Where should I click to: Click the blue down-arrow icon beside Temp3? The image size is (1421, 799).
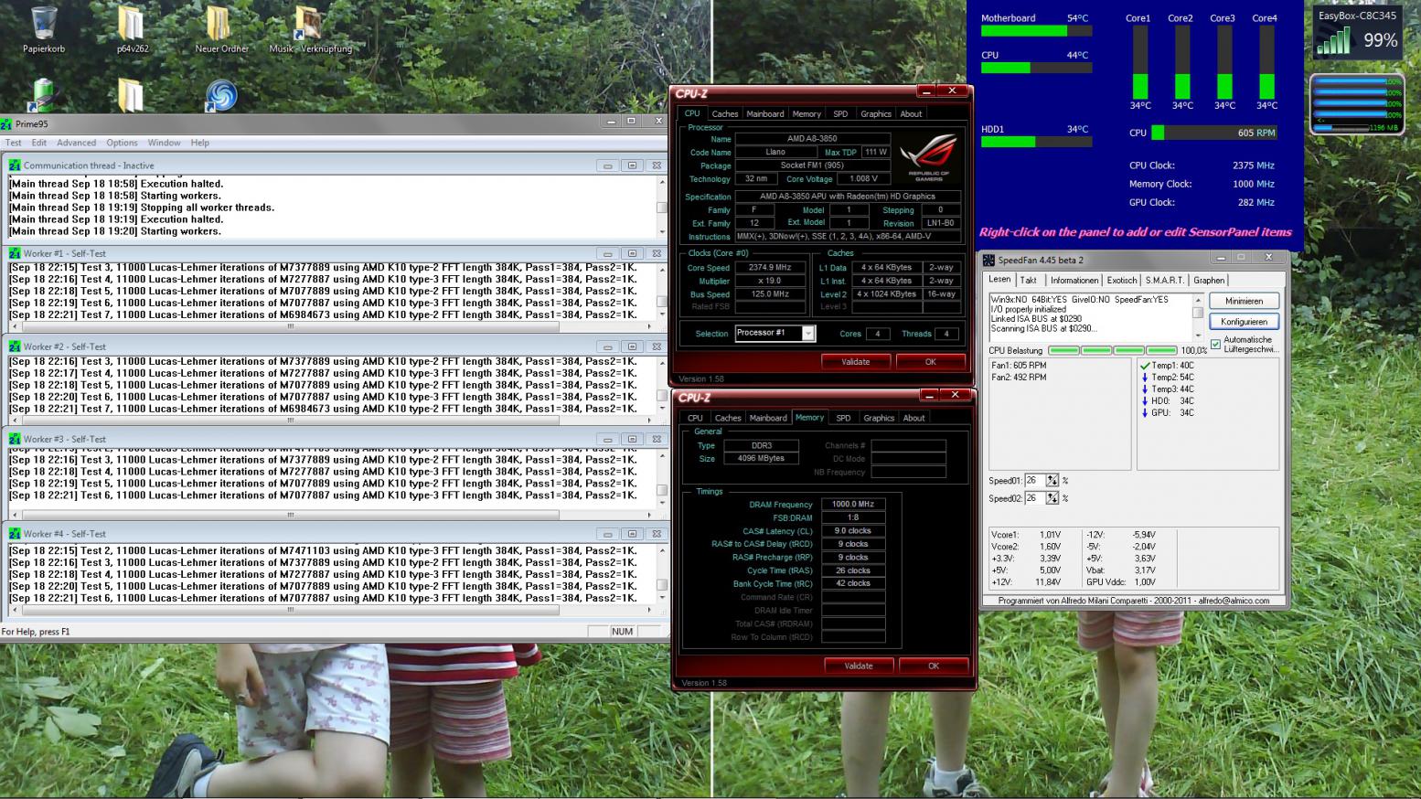click(x=1145, y=389)
